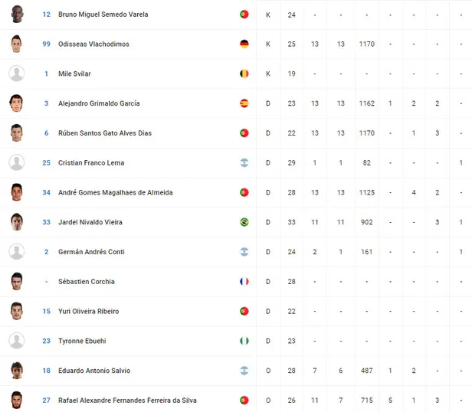The image size is (472, 412).
Task: Click Alejandro Grimaldo's avatar photo
Action: pos(17,103)
